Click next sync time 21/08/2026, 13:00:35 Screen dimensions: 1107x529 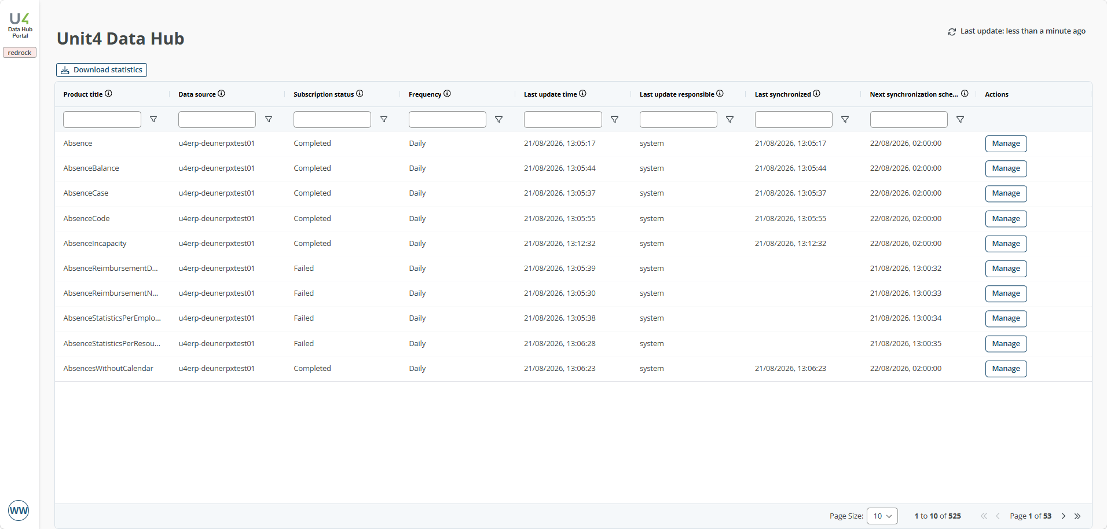point(906,344)
